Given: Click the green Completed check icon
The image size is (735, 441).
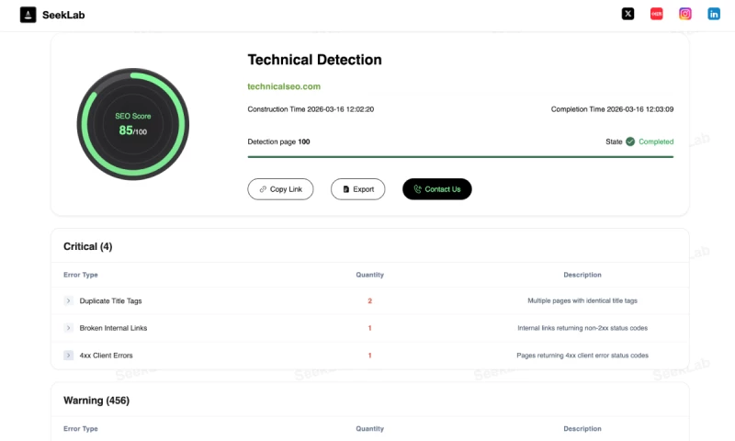Looking at the screenshot, I should [x=630, y=141].
